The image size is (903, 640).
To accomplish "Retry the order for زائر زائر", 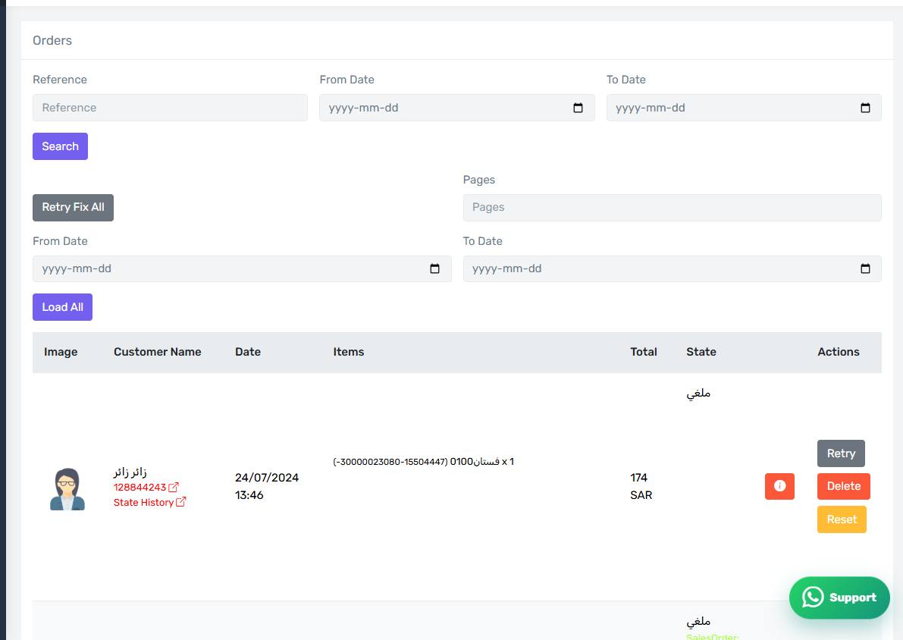I will [x=841, y=453].
